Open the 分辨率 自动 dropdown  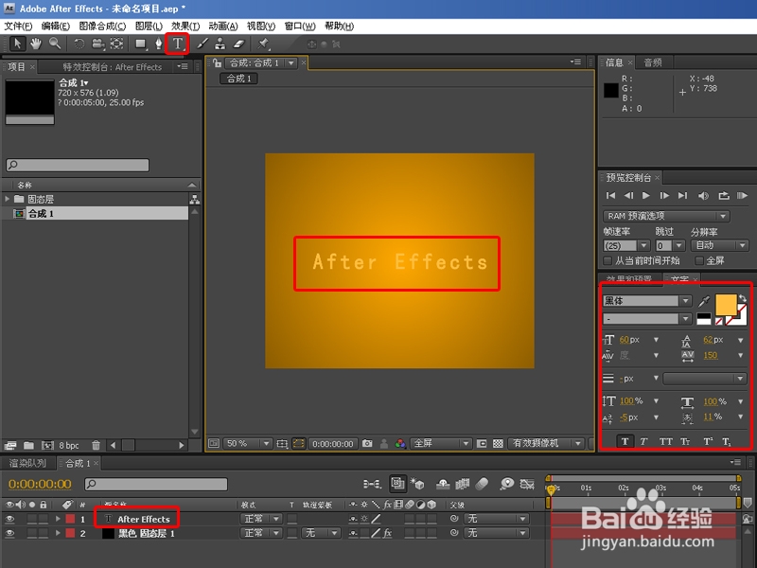pyautogui.click(x=719, y=245)
